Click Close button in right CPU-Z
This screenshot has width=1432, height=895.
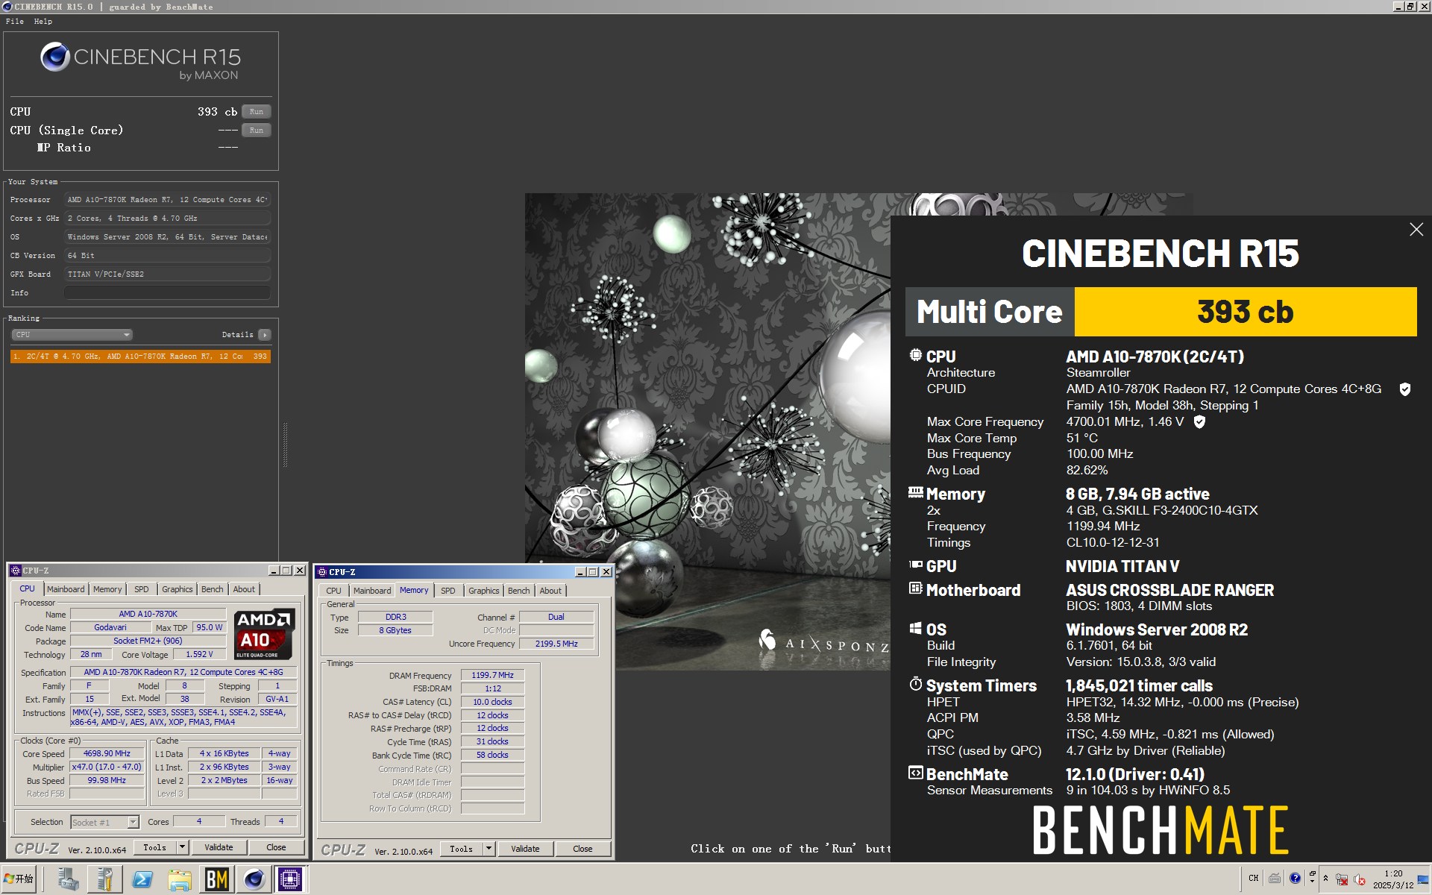point(582,850)
